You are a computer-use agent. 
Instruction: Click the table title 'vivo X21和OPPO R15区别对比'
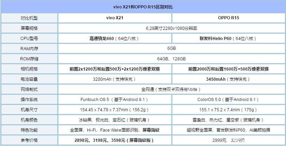pyautogui.click(x=143, y=7)
